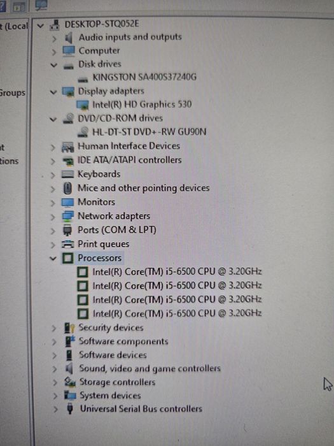The height and width of the screenshot is (446, 334).
Task: Click the Mice and other pointing devices icon
Action: (67, 189)
